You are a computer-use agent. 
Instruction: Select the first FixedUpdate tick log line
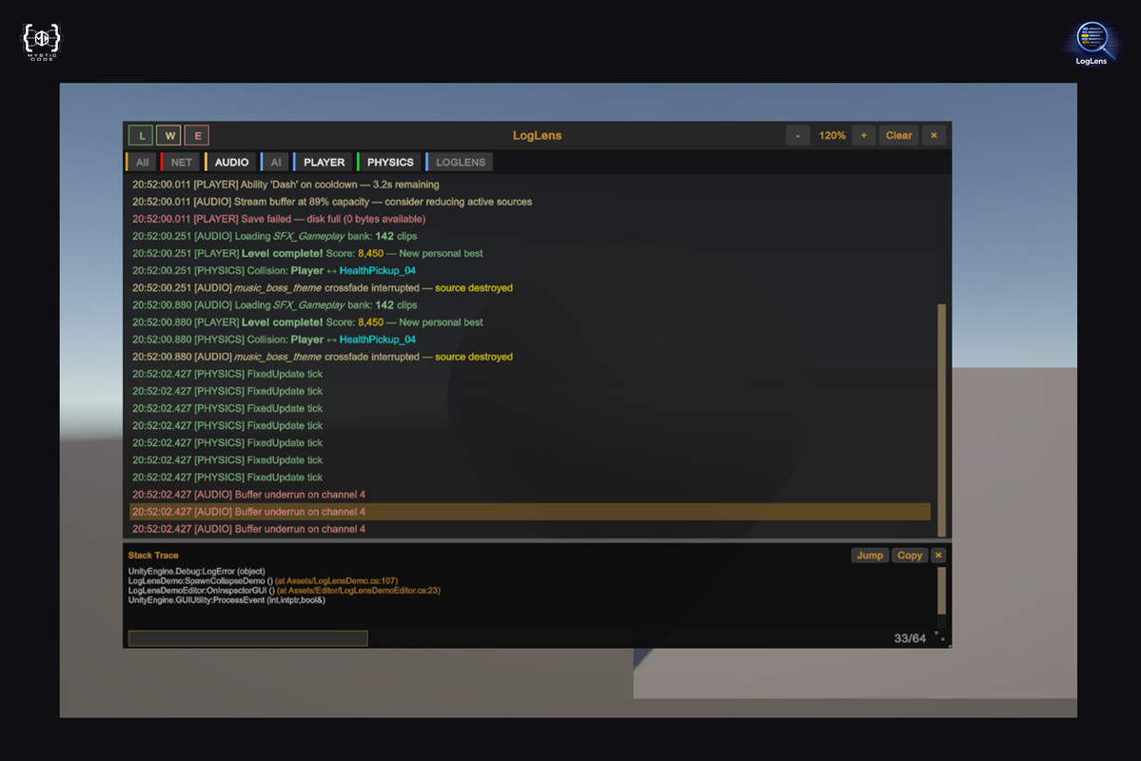tap(530, 374)
